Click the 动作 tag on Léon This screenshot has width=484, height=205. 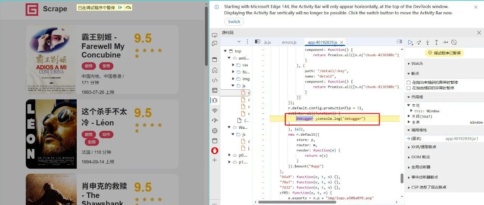[106, 135]
